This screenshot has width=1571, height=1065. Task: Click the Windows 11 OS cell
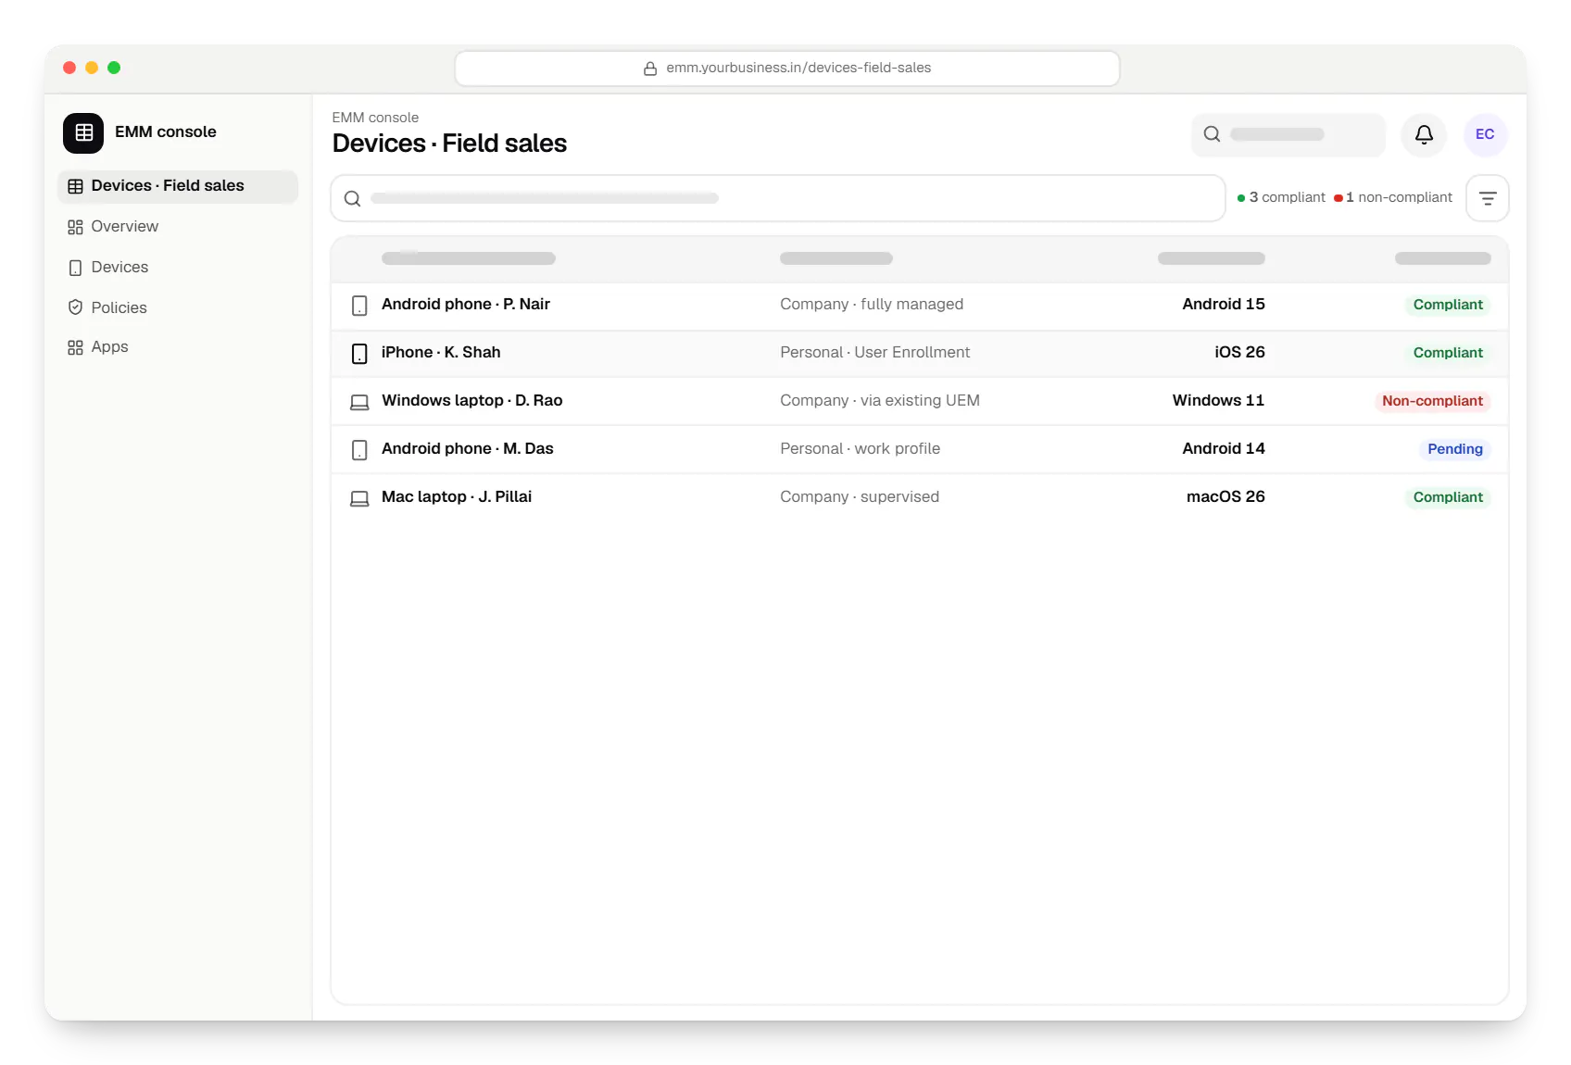(x=1218, y=401)
